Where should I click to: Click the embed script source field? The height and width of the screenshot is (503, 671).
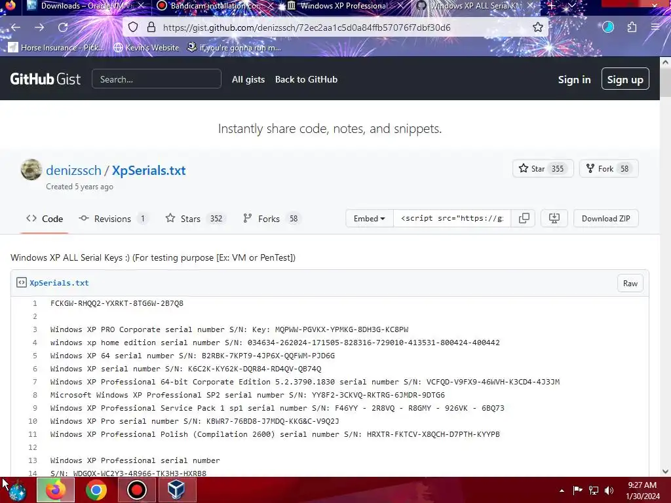point(452,219)
